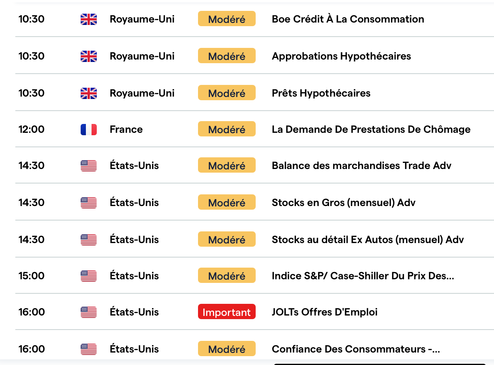Click the UK flag beside Boe Crédit event
Screen dimensions: 494x365
click(x=89, y=19)
